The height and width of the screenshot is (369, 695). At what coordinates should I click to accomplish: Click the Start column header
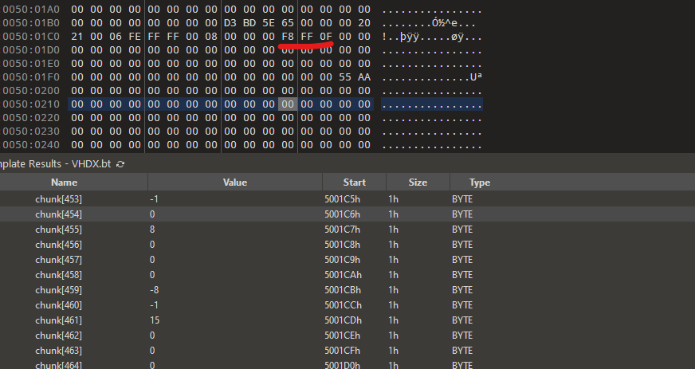point(355,183)
